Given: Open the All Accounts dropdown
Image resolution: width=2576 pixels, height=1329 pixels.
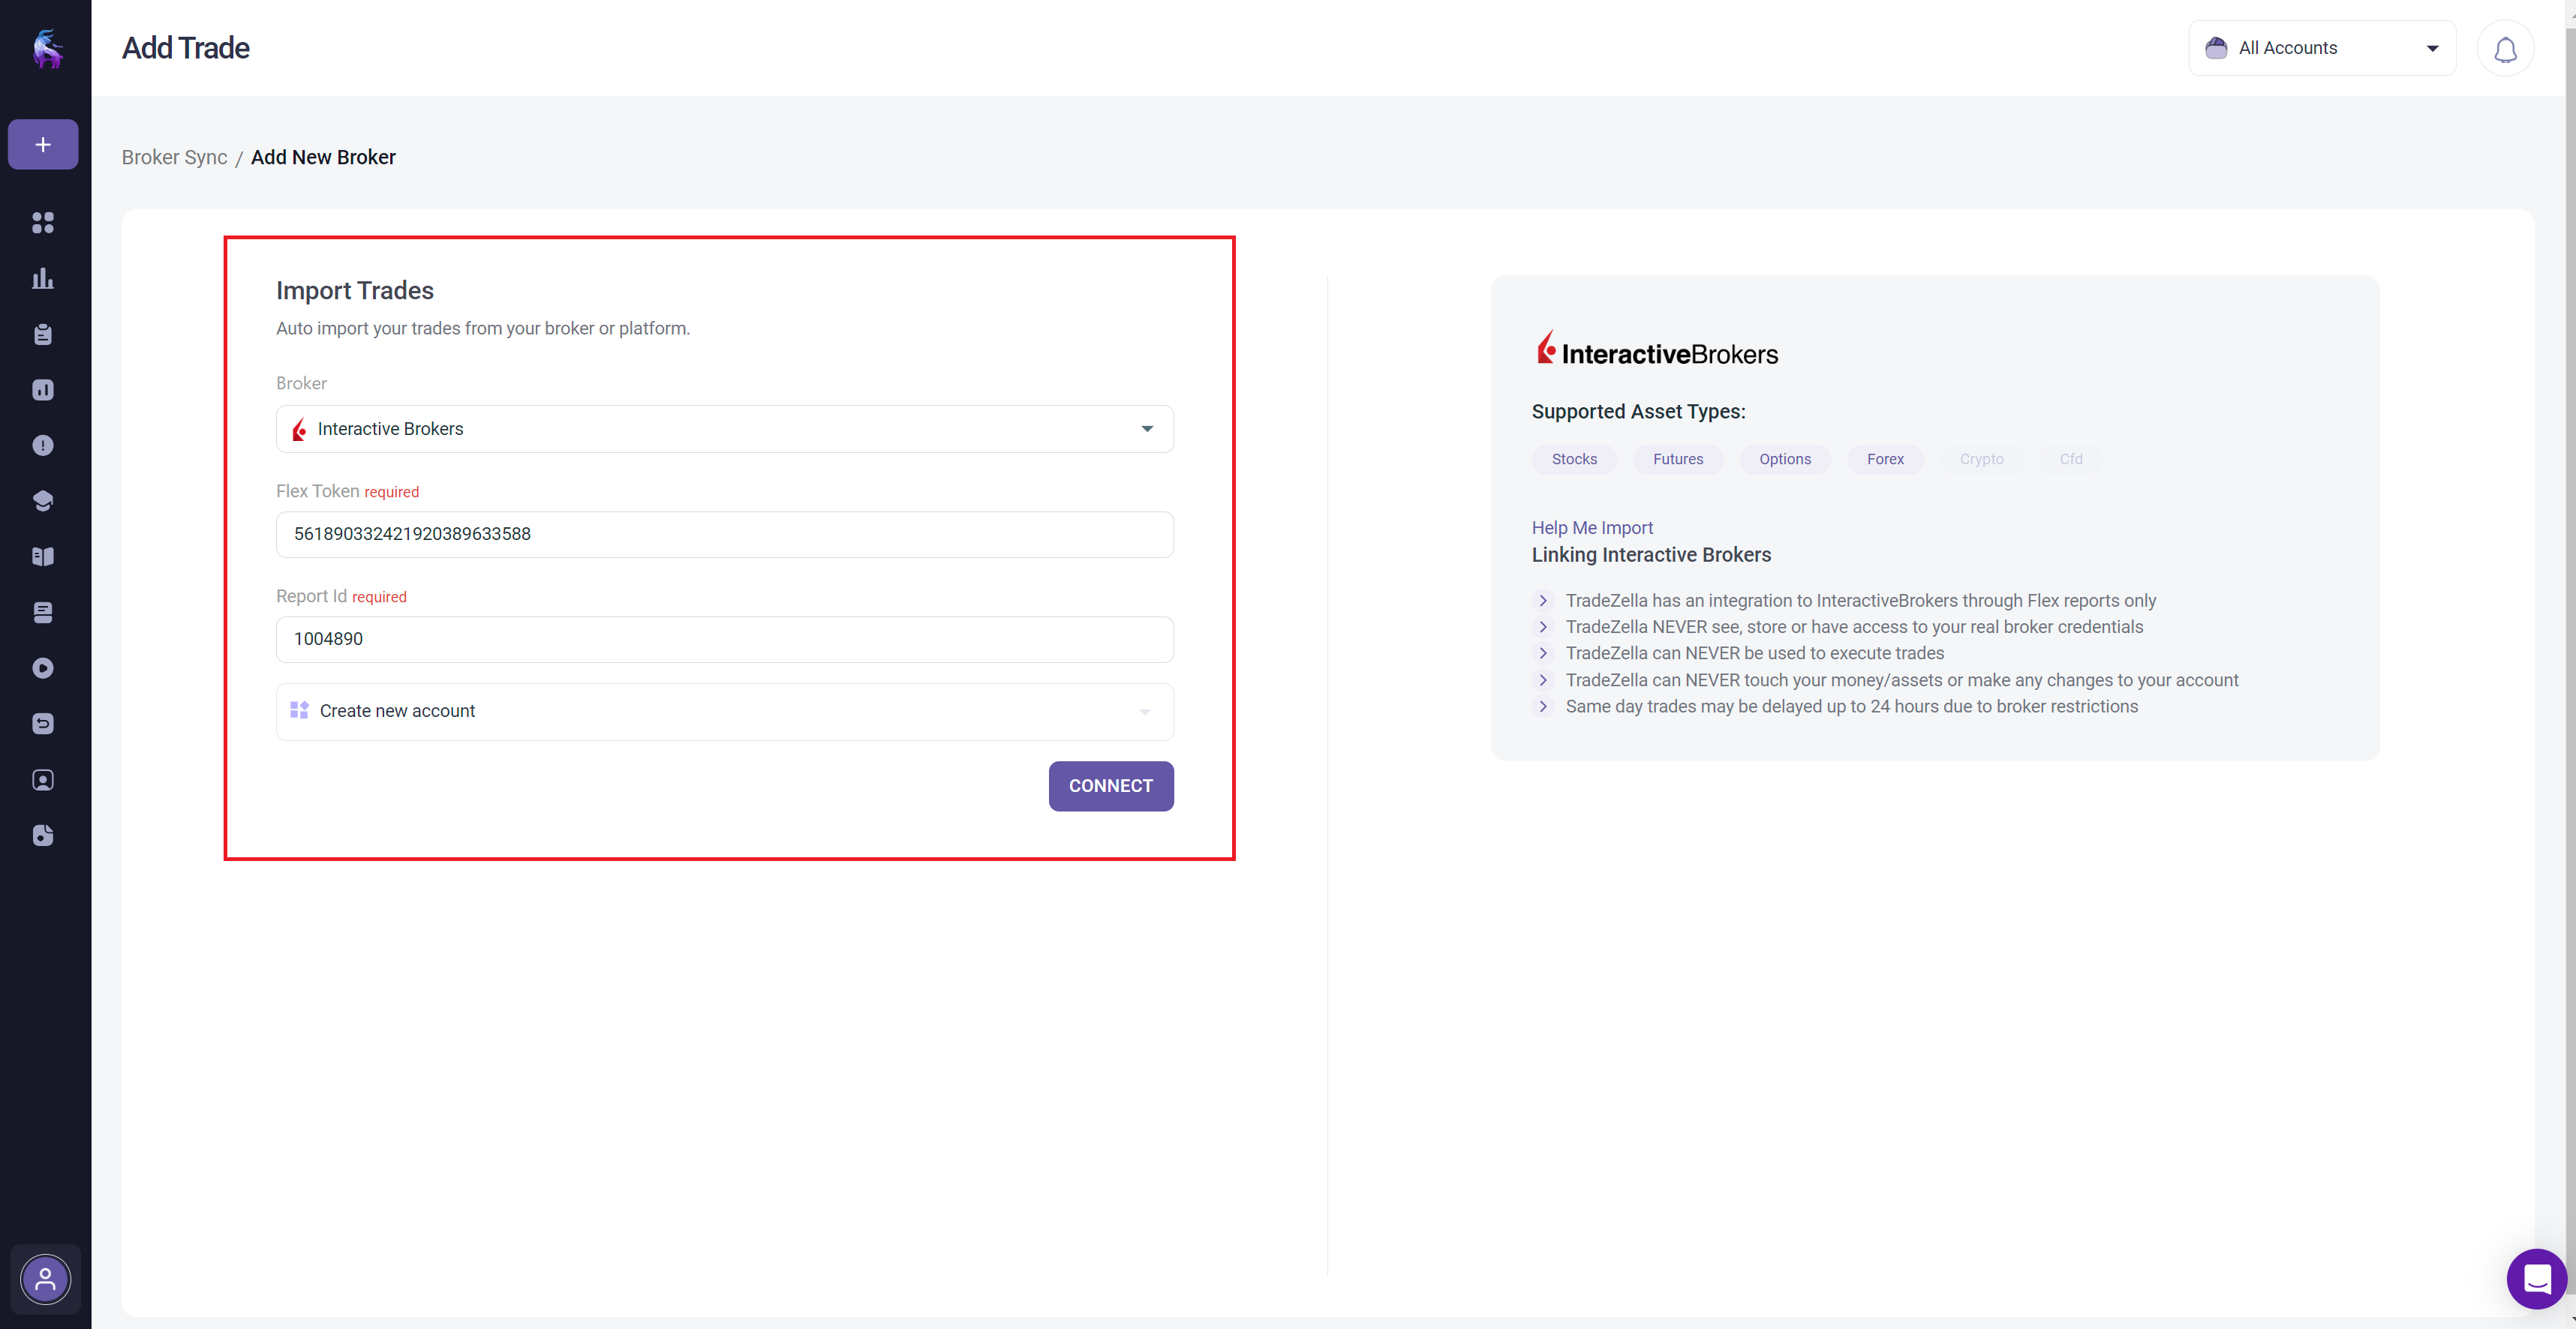Looking at the screenshot, I should coord(2321,48).
